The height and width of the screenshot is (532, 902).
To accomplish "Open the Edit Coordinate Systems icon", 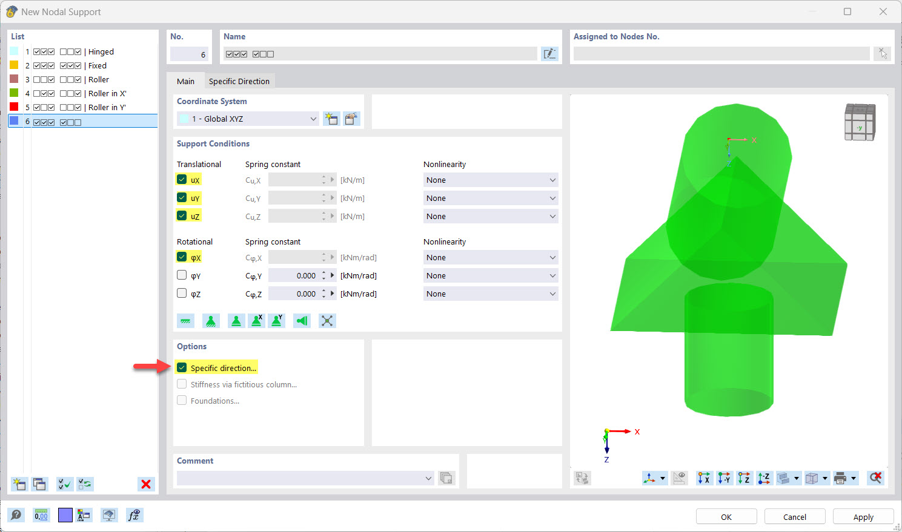I will (351, 119).
